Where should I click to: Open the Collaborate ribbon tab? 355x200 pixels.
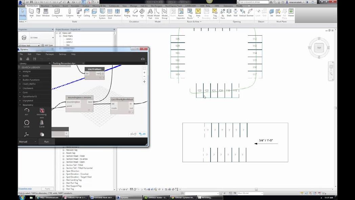pos(114,6)
